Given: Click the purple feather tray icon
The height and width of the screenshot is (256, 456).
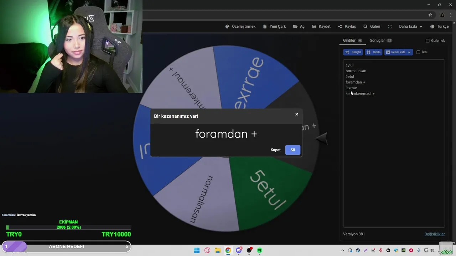Looking at the screenshot, I should pos(366,250).
